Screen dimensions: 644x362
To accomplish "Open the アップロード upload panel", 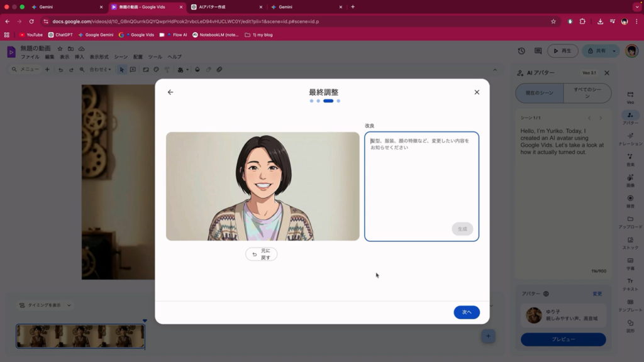I will pos(630,221).
